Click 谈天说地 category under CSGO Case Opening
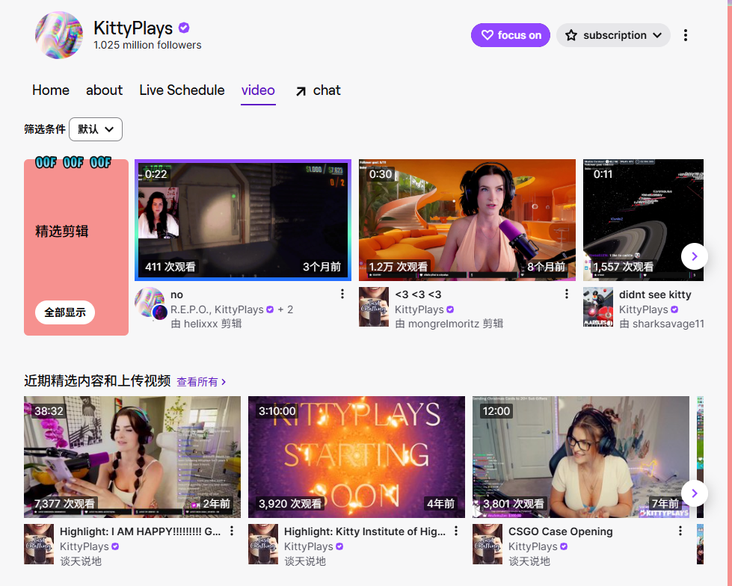The width and height of the screenshot is (732, 586). click(529, 561)
